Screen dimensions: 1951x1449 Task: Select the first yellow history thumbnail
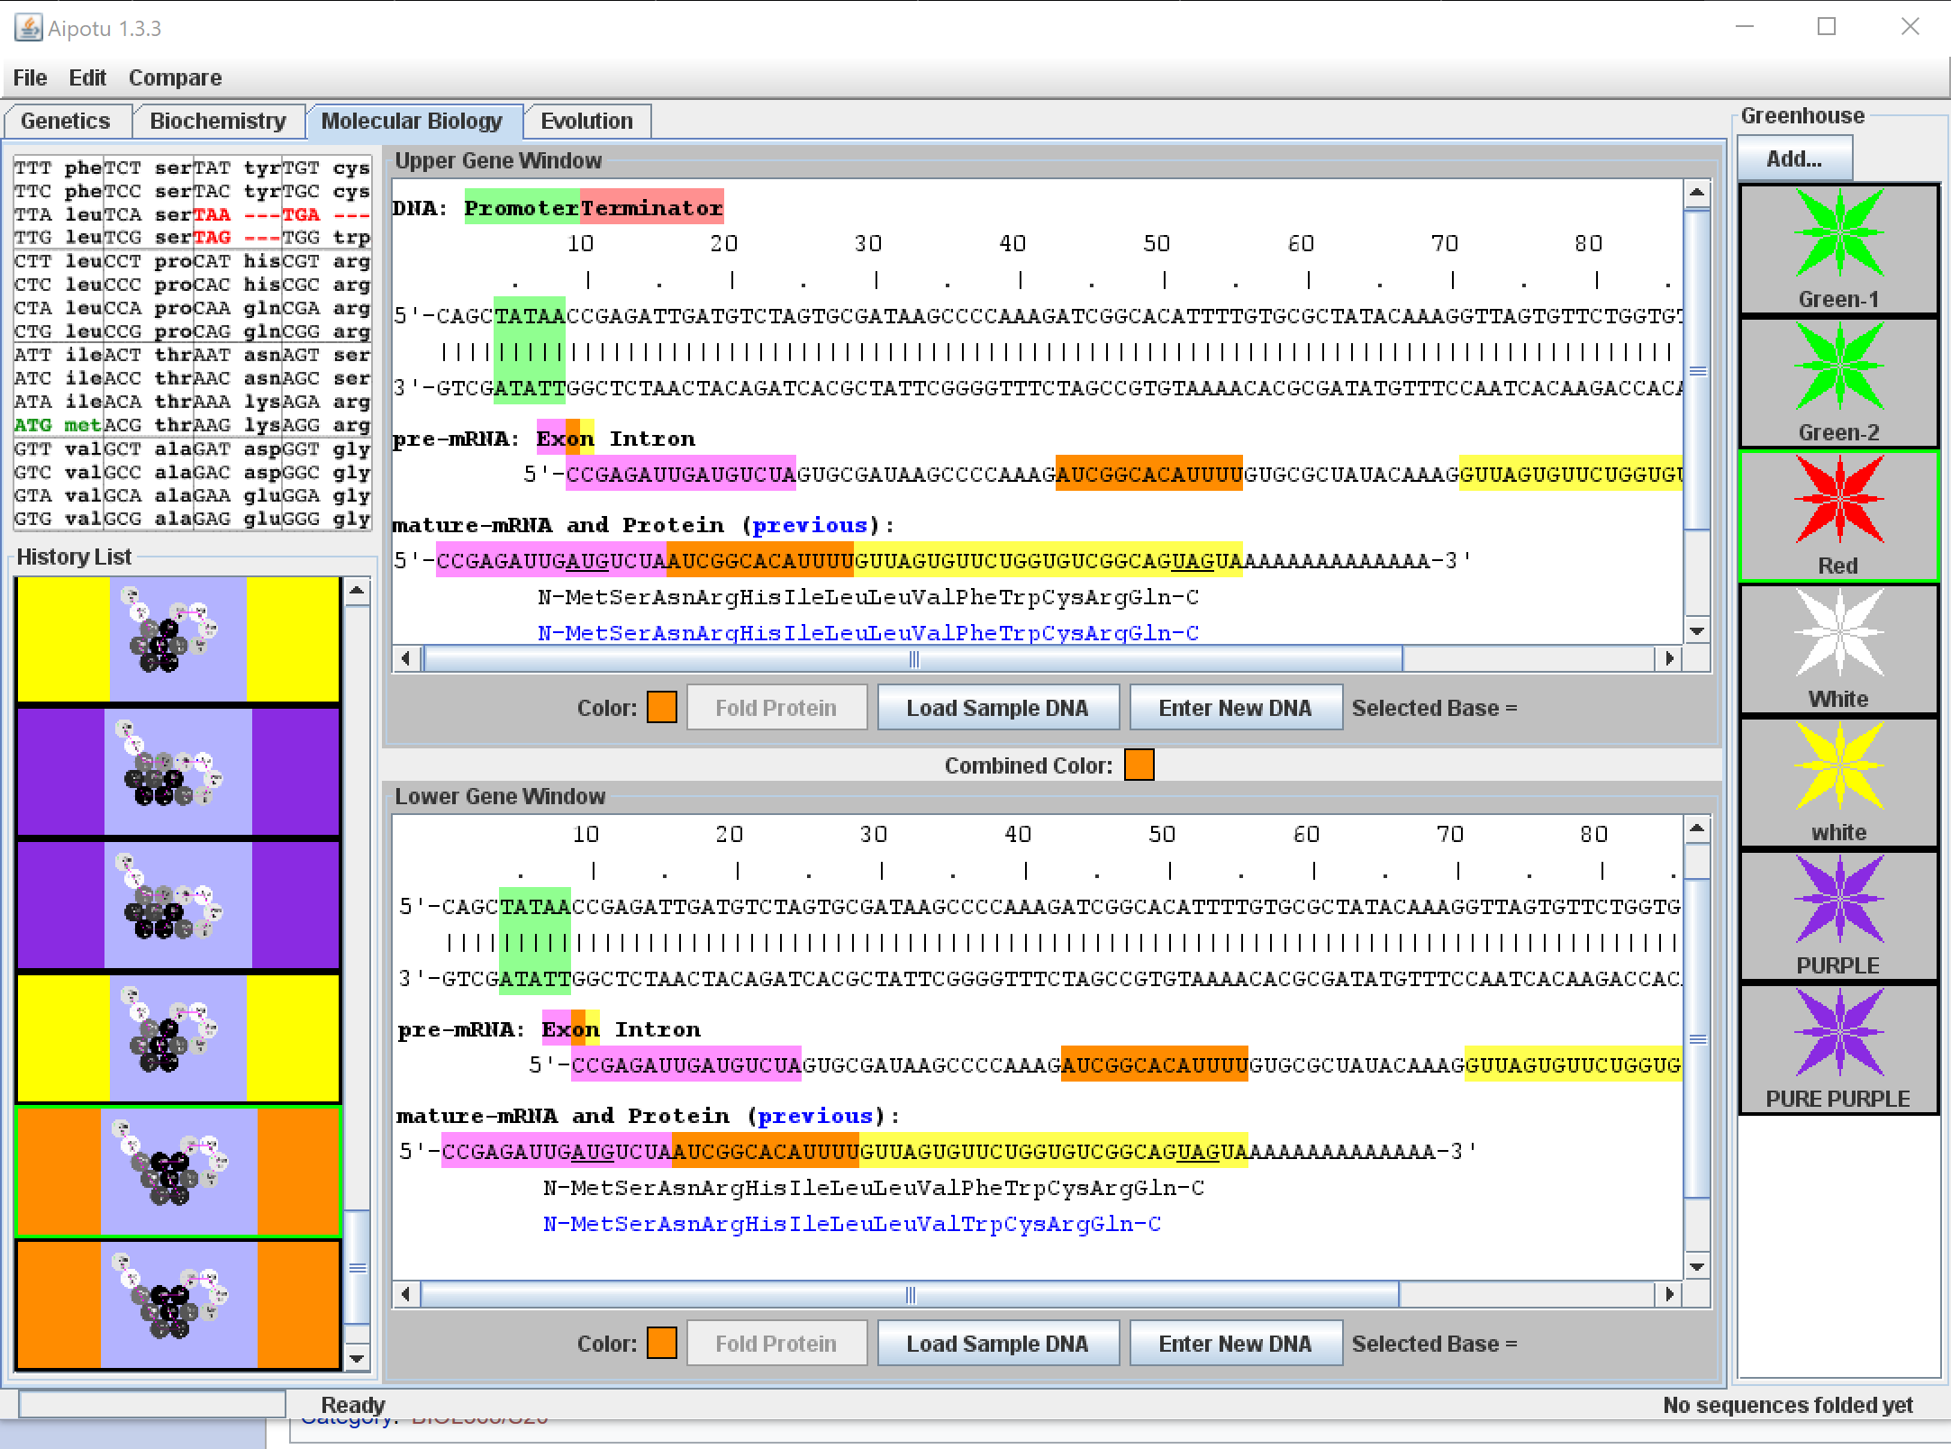tap(177, 639)
